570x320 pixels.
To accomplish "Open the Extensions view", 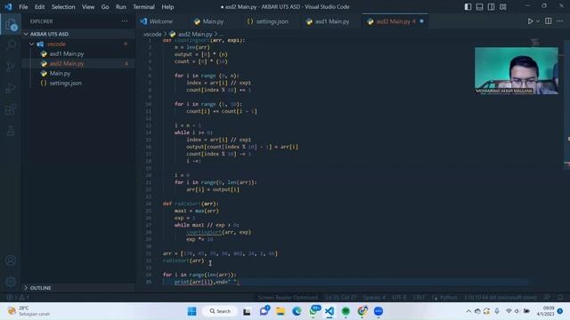I will coord(11,109).
